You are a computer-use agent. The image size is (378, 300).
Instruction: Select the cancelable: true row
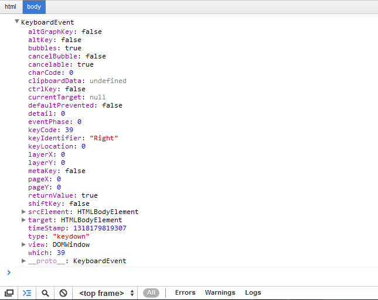pos(61,64)
